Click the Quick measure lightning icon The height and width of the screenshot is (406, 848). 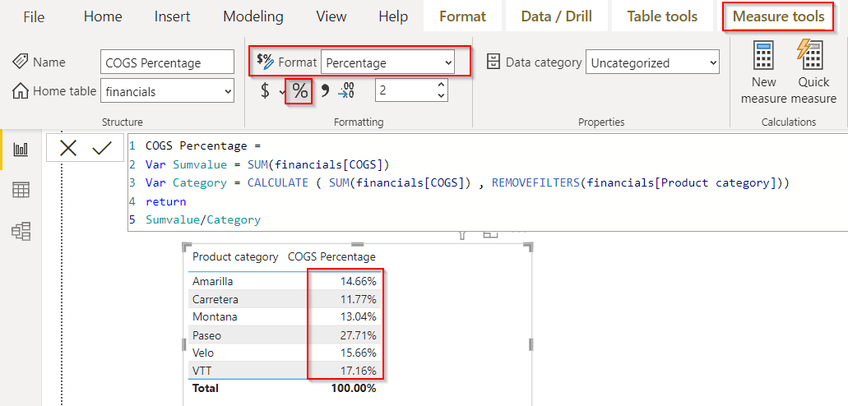(809, 56)
